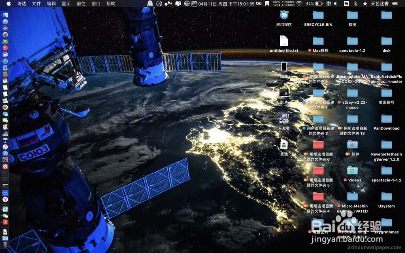Open Launchpad rocket icon in Dock
Screen dimensions: 405x253
click(x=5, y=34)
